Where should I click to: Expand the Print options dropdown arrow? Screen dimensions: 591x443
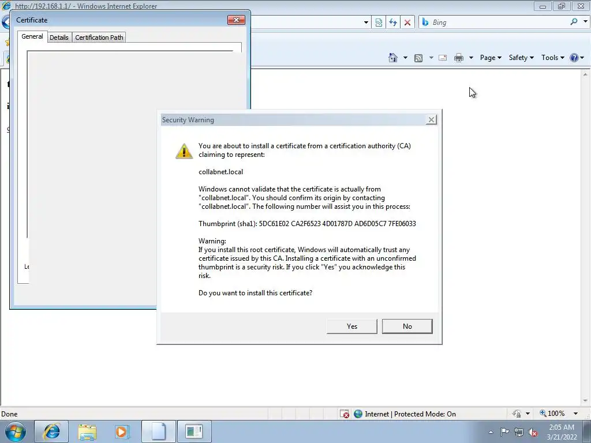click(x=471, y=58)
